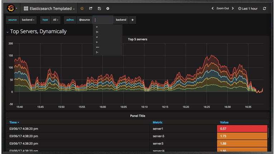The height and width of the screenshot is (154, 275).
Task: Save the dashboard with floppy icon
Action: point(99,9)
